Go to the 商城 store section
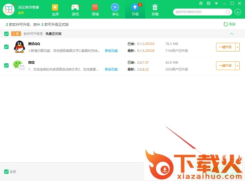The width and height of the screenshot is (245, 181). point(95,9)
